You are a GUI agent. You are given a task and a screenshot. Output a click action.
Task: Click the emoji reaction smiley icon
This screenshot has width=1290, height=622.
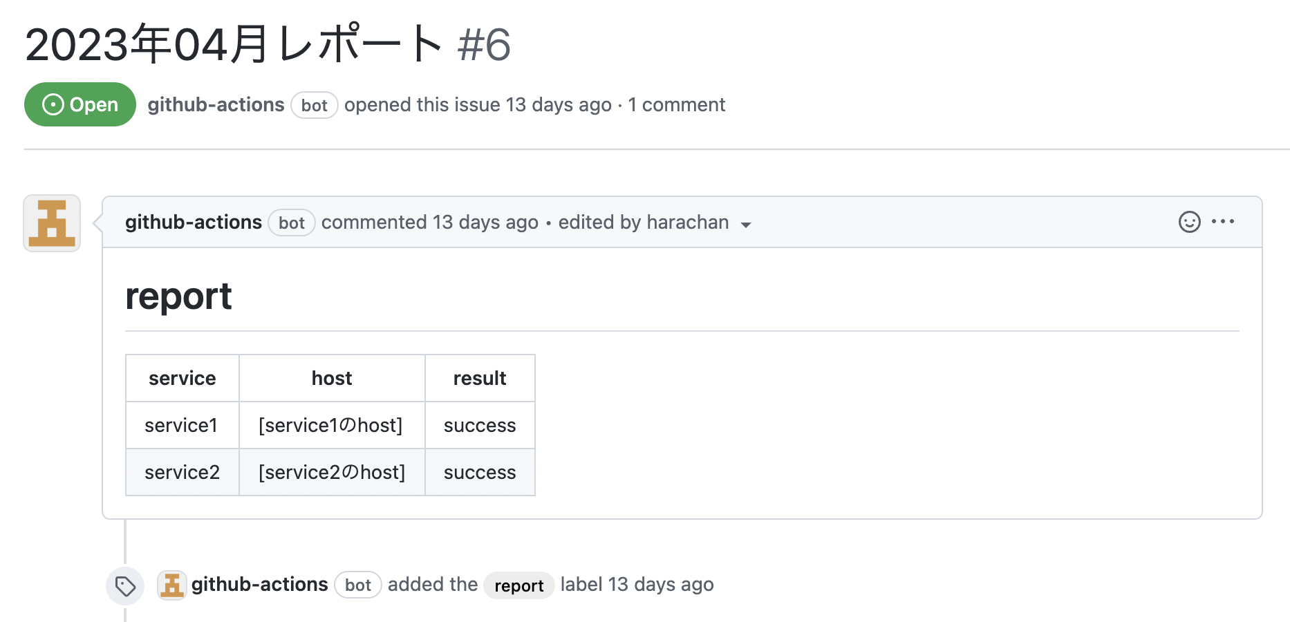pos(1189,222)
